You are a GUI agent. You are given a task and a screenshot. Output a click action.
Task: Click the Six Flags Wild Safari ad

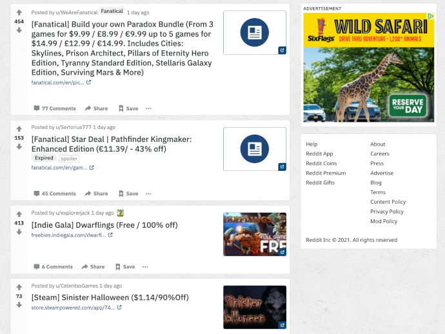pos(369,67)
